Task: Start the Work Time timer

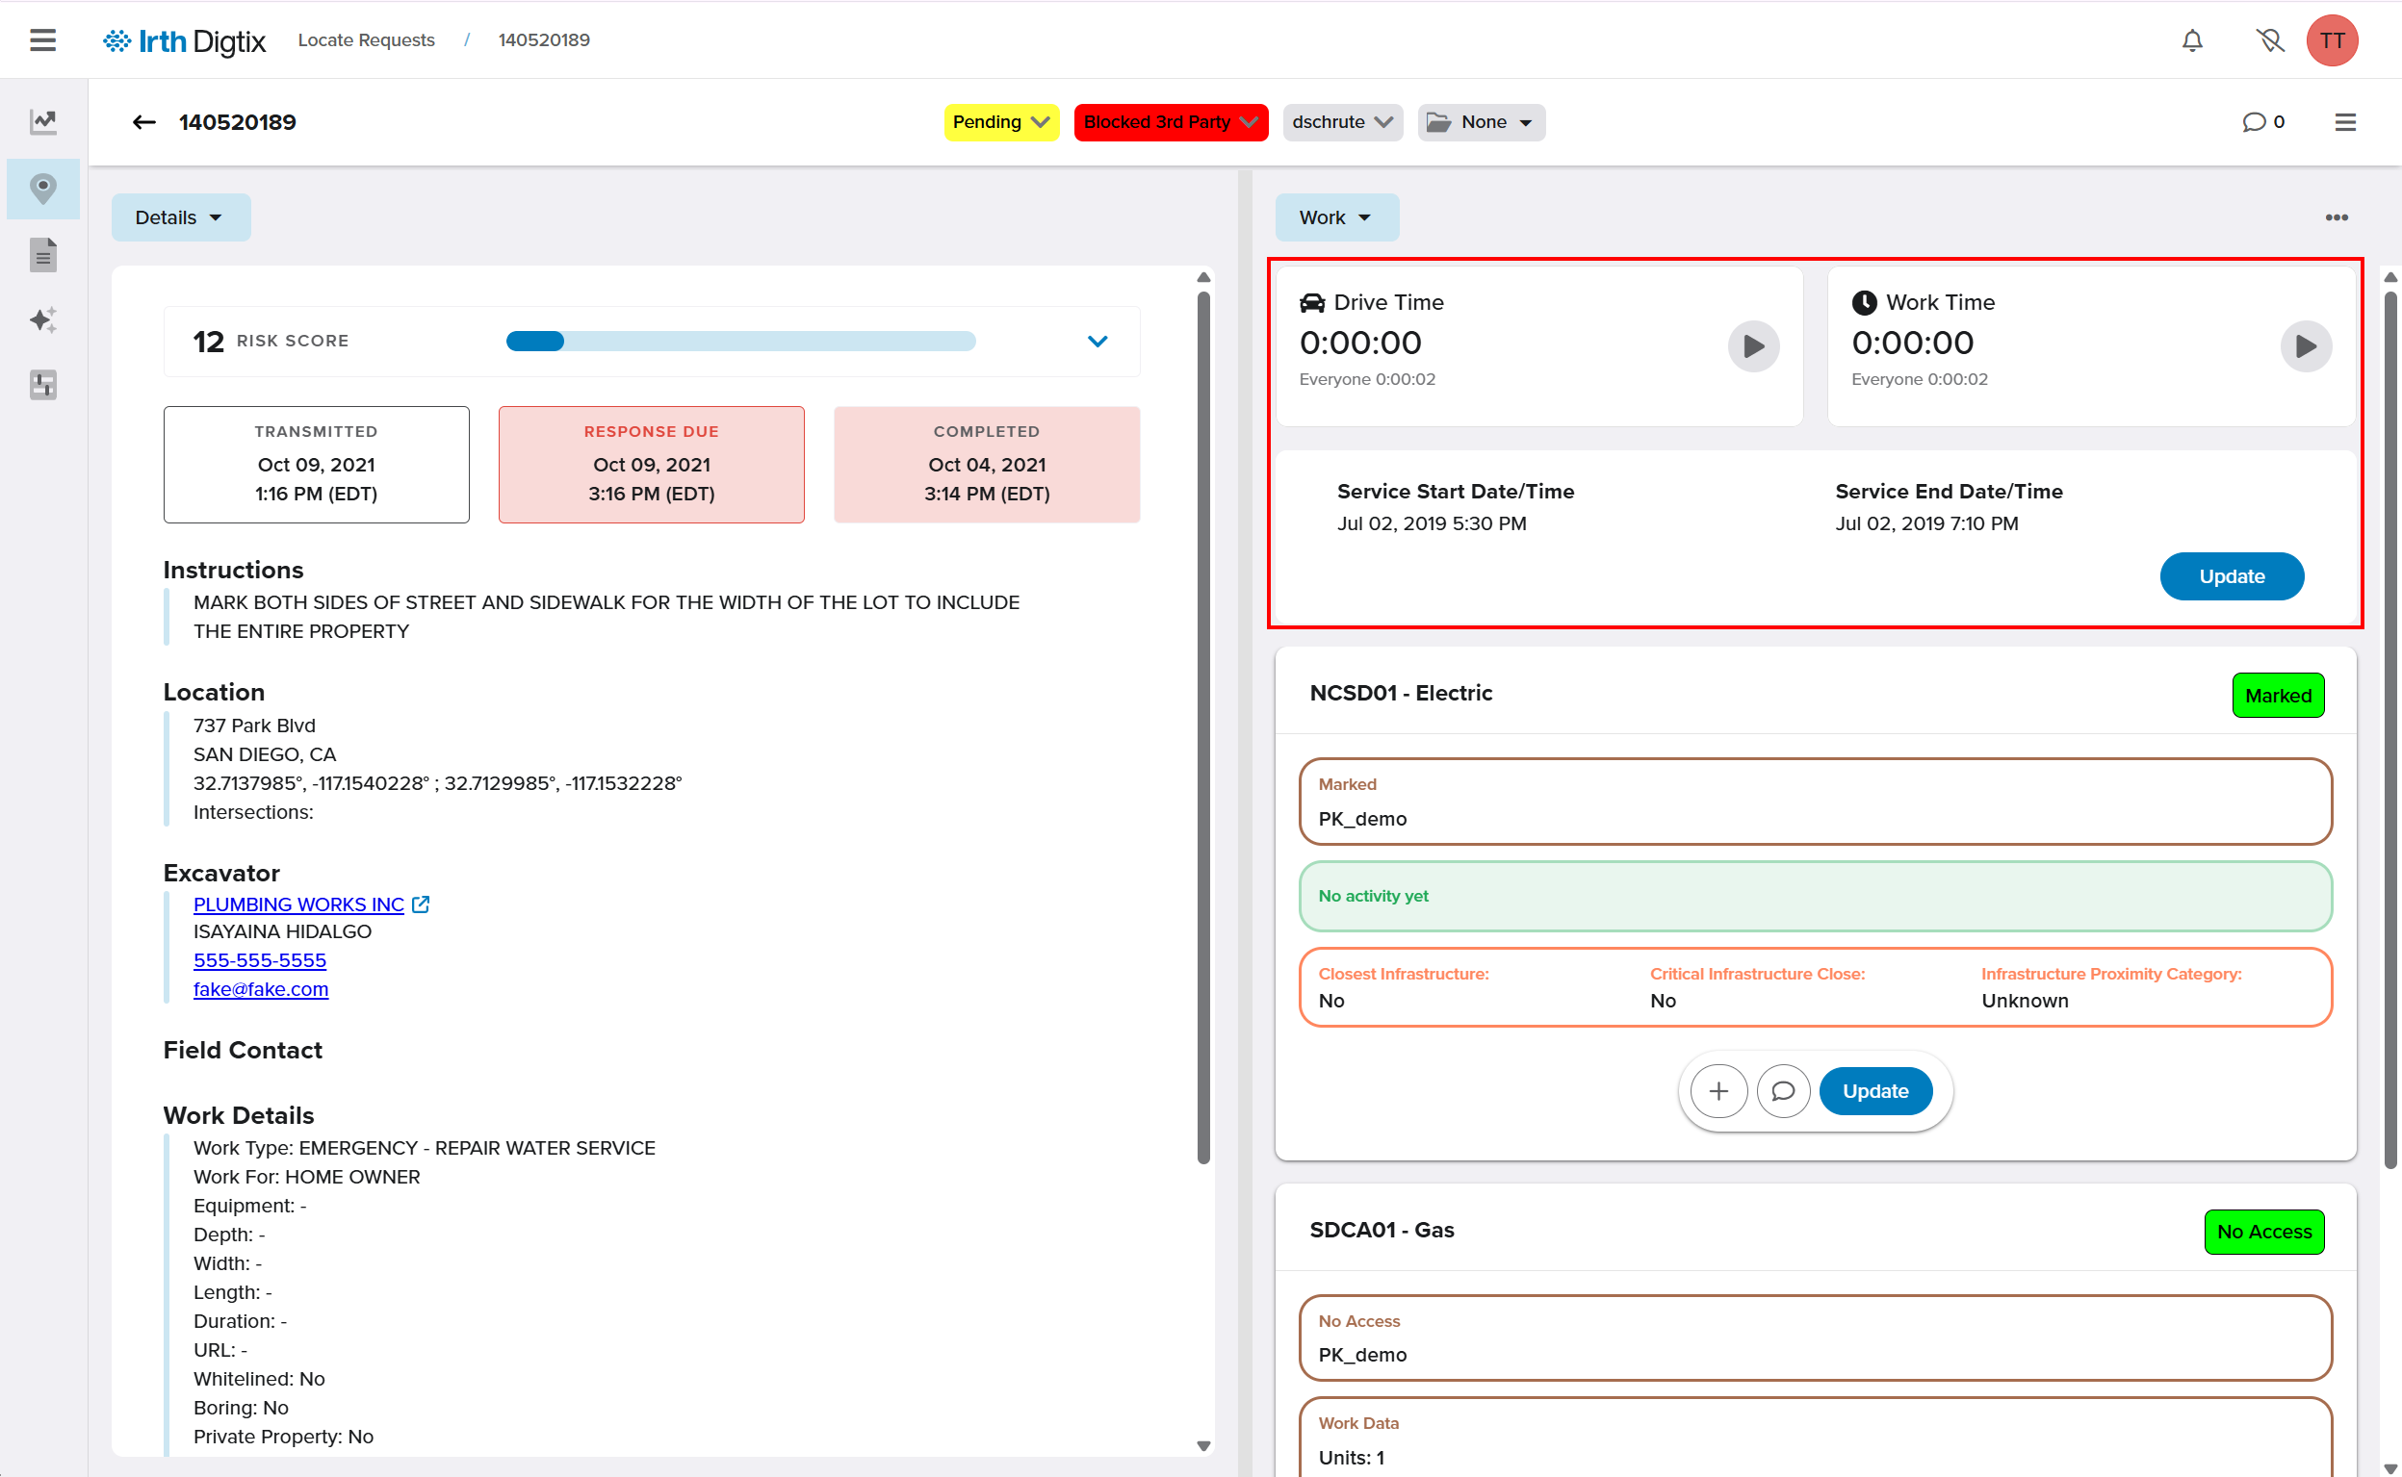Action: click(2306, 345)
